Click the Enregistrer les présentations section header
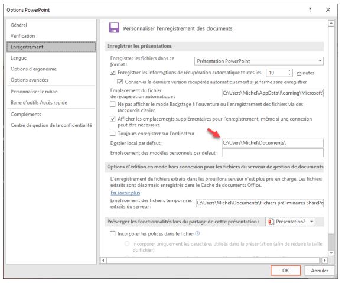This screenshot has height=283, width=342. pyautogui.click(x=214, y=46)
